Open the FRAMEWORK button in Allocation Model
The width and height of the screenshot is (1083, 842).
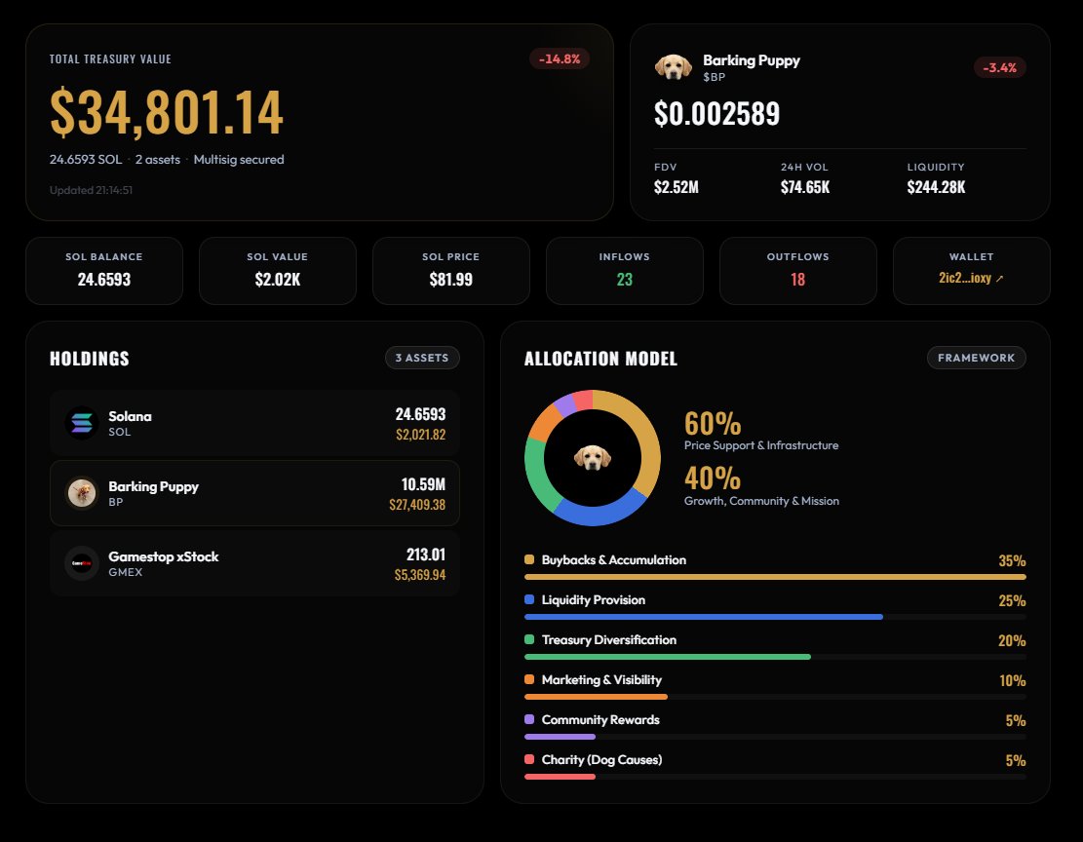coord(976,358)
